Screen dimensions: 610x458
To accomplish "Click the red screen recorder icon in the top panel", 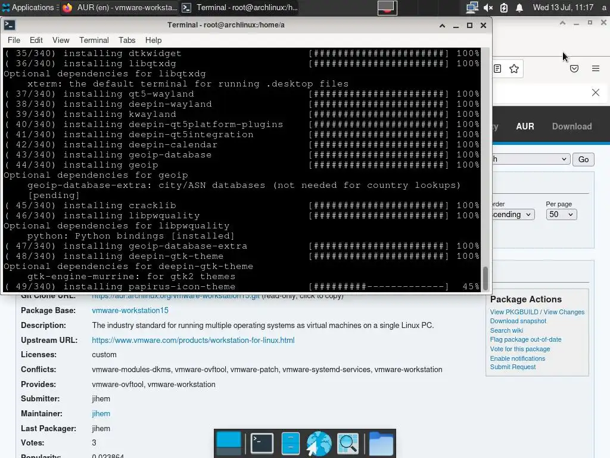I will (387, 7).
